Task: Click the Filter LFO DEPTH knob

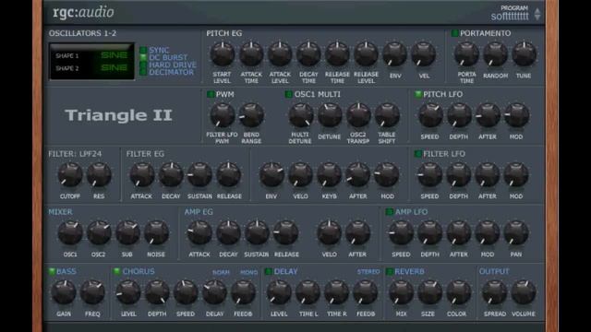Action: tap(459, 174)
